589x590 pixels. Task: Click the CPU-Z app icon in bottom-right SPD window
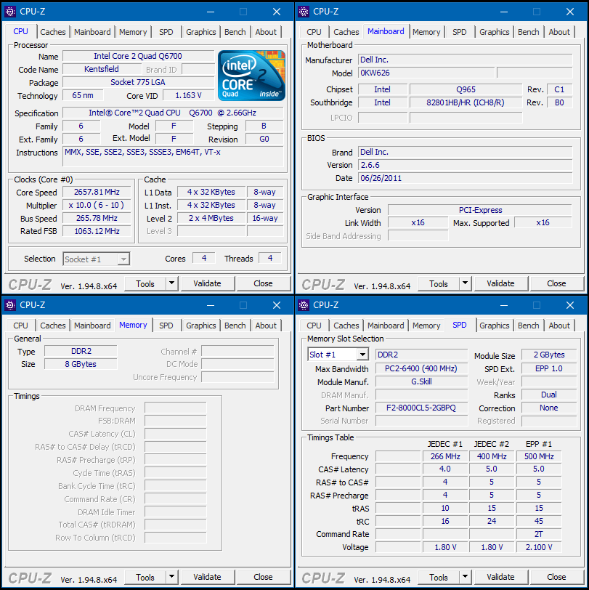(304, 305)
